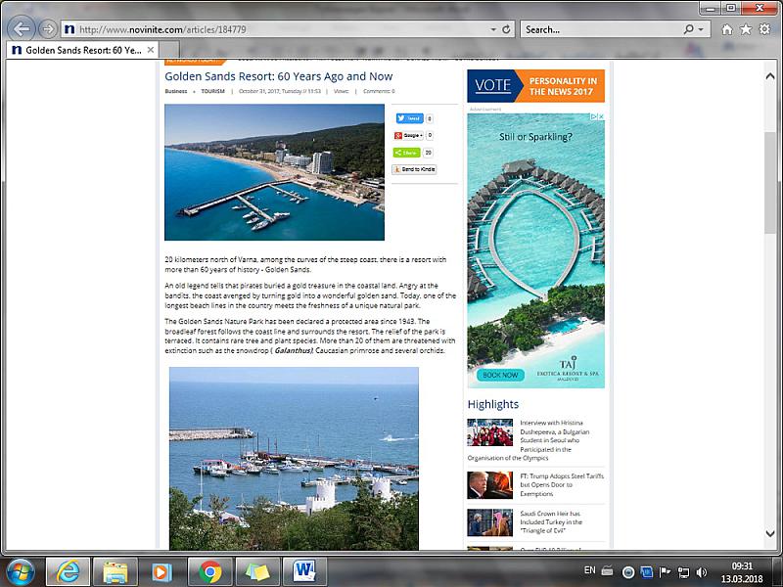
Task: Click the search magnifier icon
Action: [690, 29]
